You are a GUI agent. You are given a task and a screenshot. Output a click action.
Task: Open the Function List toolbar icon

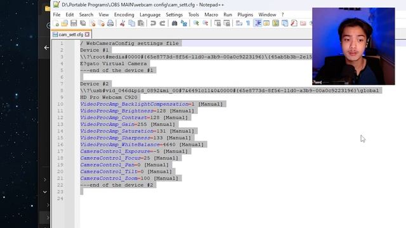(x=294, y=23)
